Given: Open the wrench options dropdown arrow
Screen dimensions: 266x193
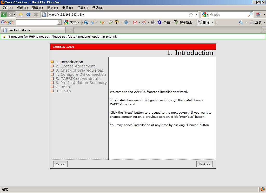Looking at the screenshot, I should (x=247, y=22).
